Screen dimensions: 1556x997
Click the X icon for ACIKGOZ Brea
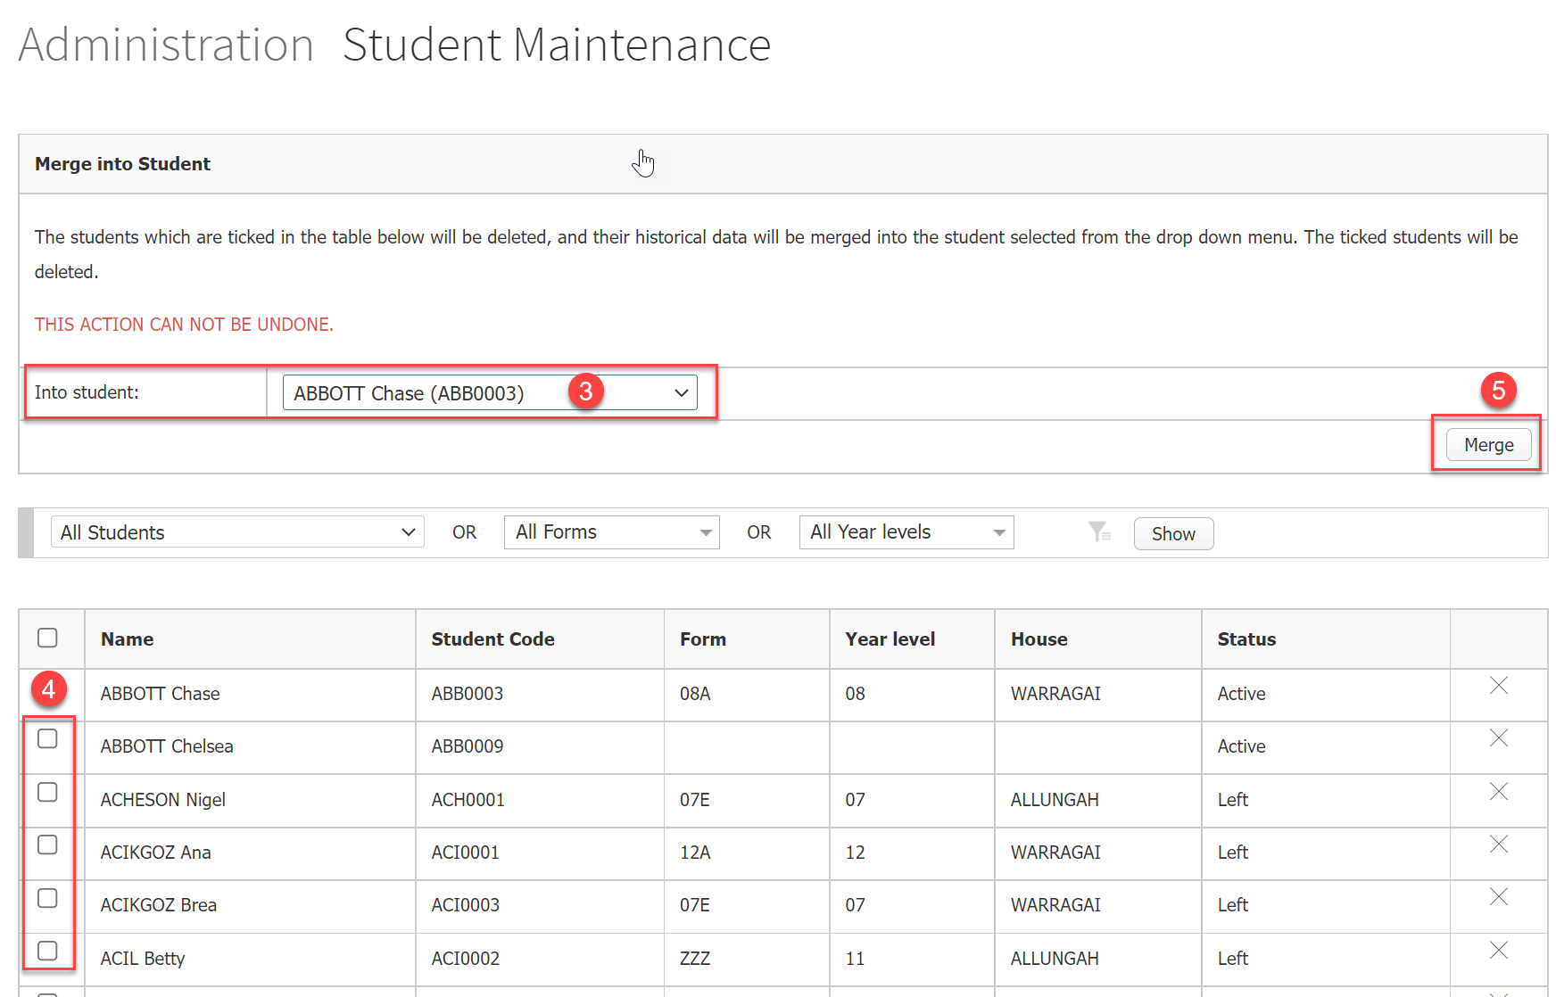click(x=1498, y=896)
